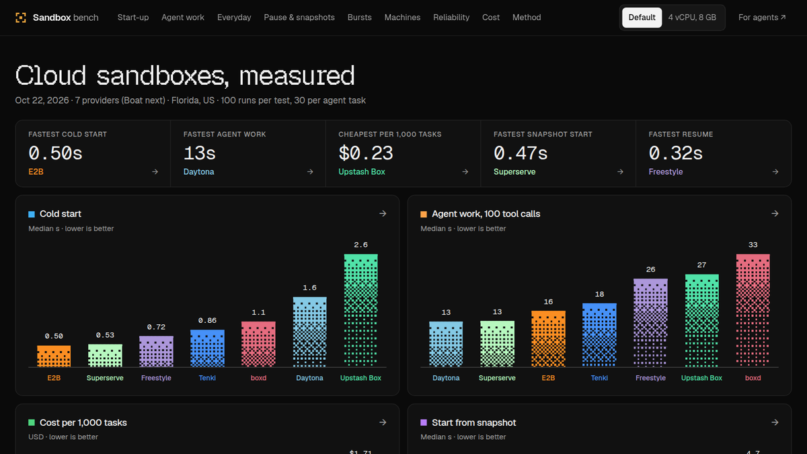Click the Daytona link under Fastest Agent Work
807x454 pixels.
tap(199, 172)
